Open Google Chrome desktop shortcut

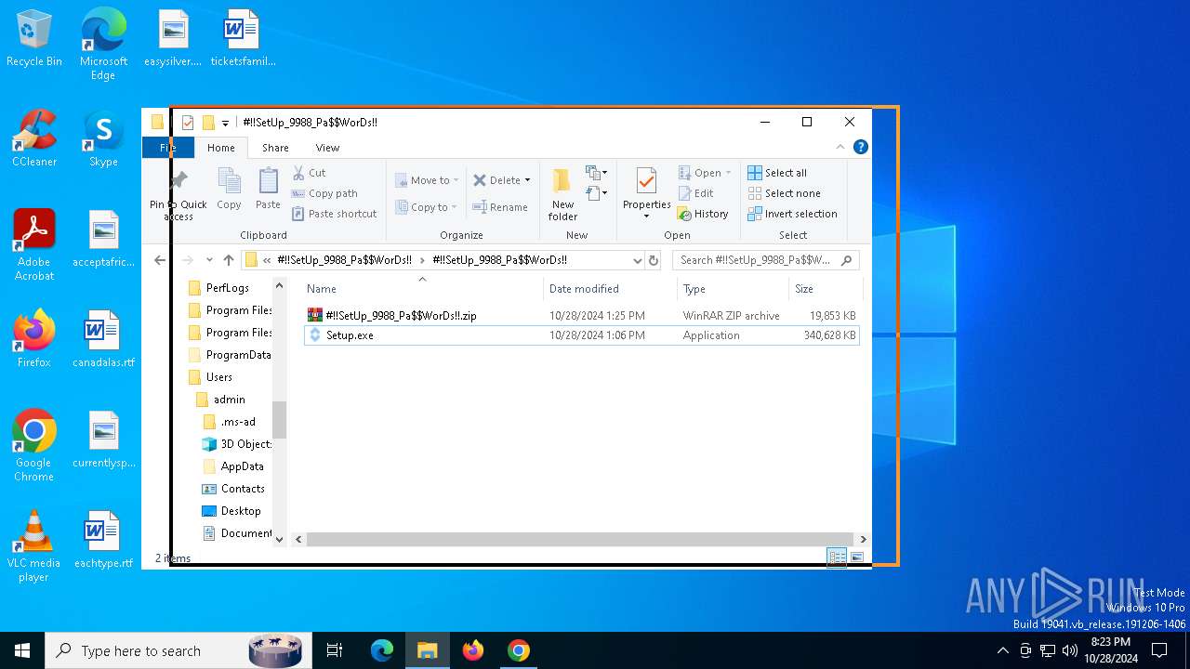pyautogui.click(x=33, y=446)
